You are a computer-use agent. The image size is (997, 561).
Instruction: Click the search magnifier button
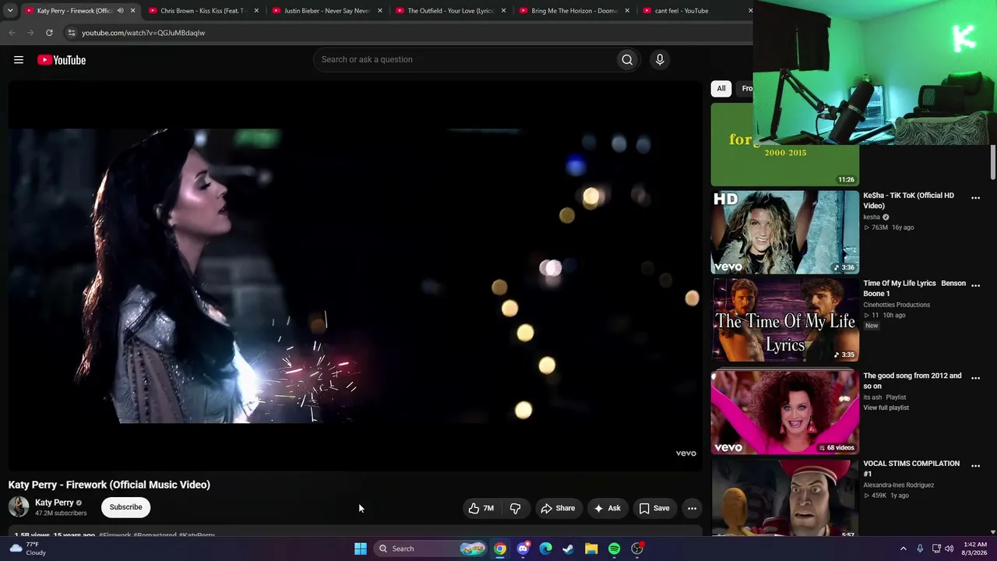627,60
